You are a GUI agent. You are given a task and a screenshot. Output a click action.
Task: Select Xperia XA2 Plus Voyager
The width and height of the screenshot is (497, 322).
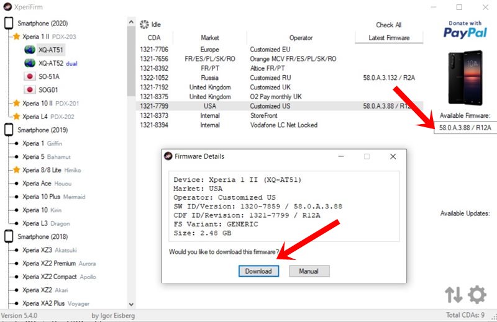(56, 303)
